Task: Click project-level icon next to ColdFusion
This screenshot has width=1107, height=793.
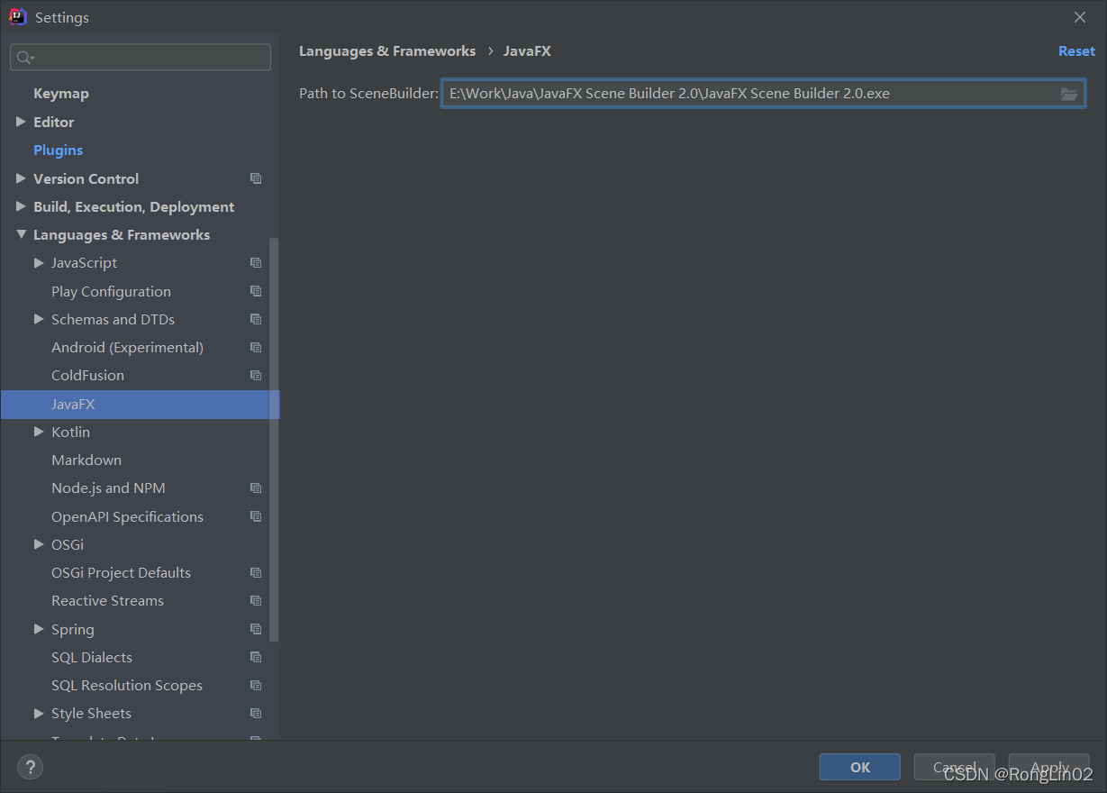Action: pyautogui.click(x=256, y=375)
